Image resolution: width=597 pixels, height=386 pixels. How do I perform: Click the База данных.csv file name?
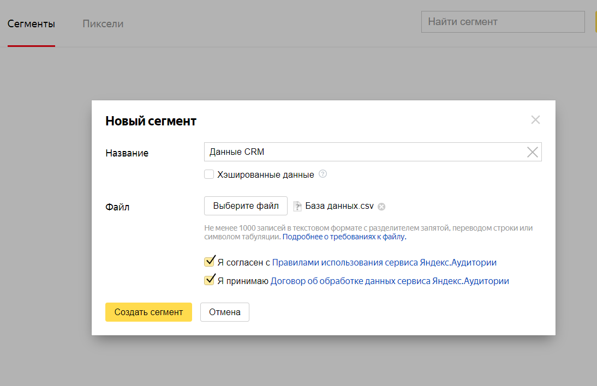tap(339, 206)
